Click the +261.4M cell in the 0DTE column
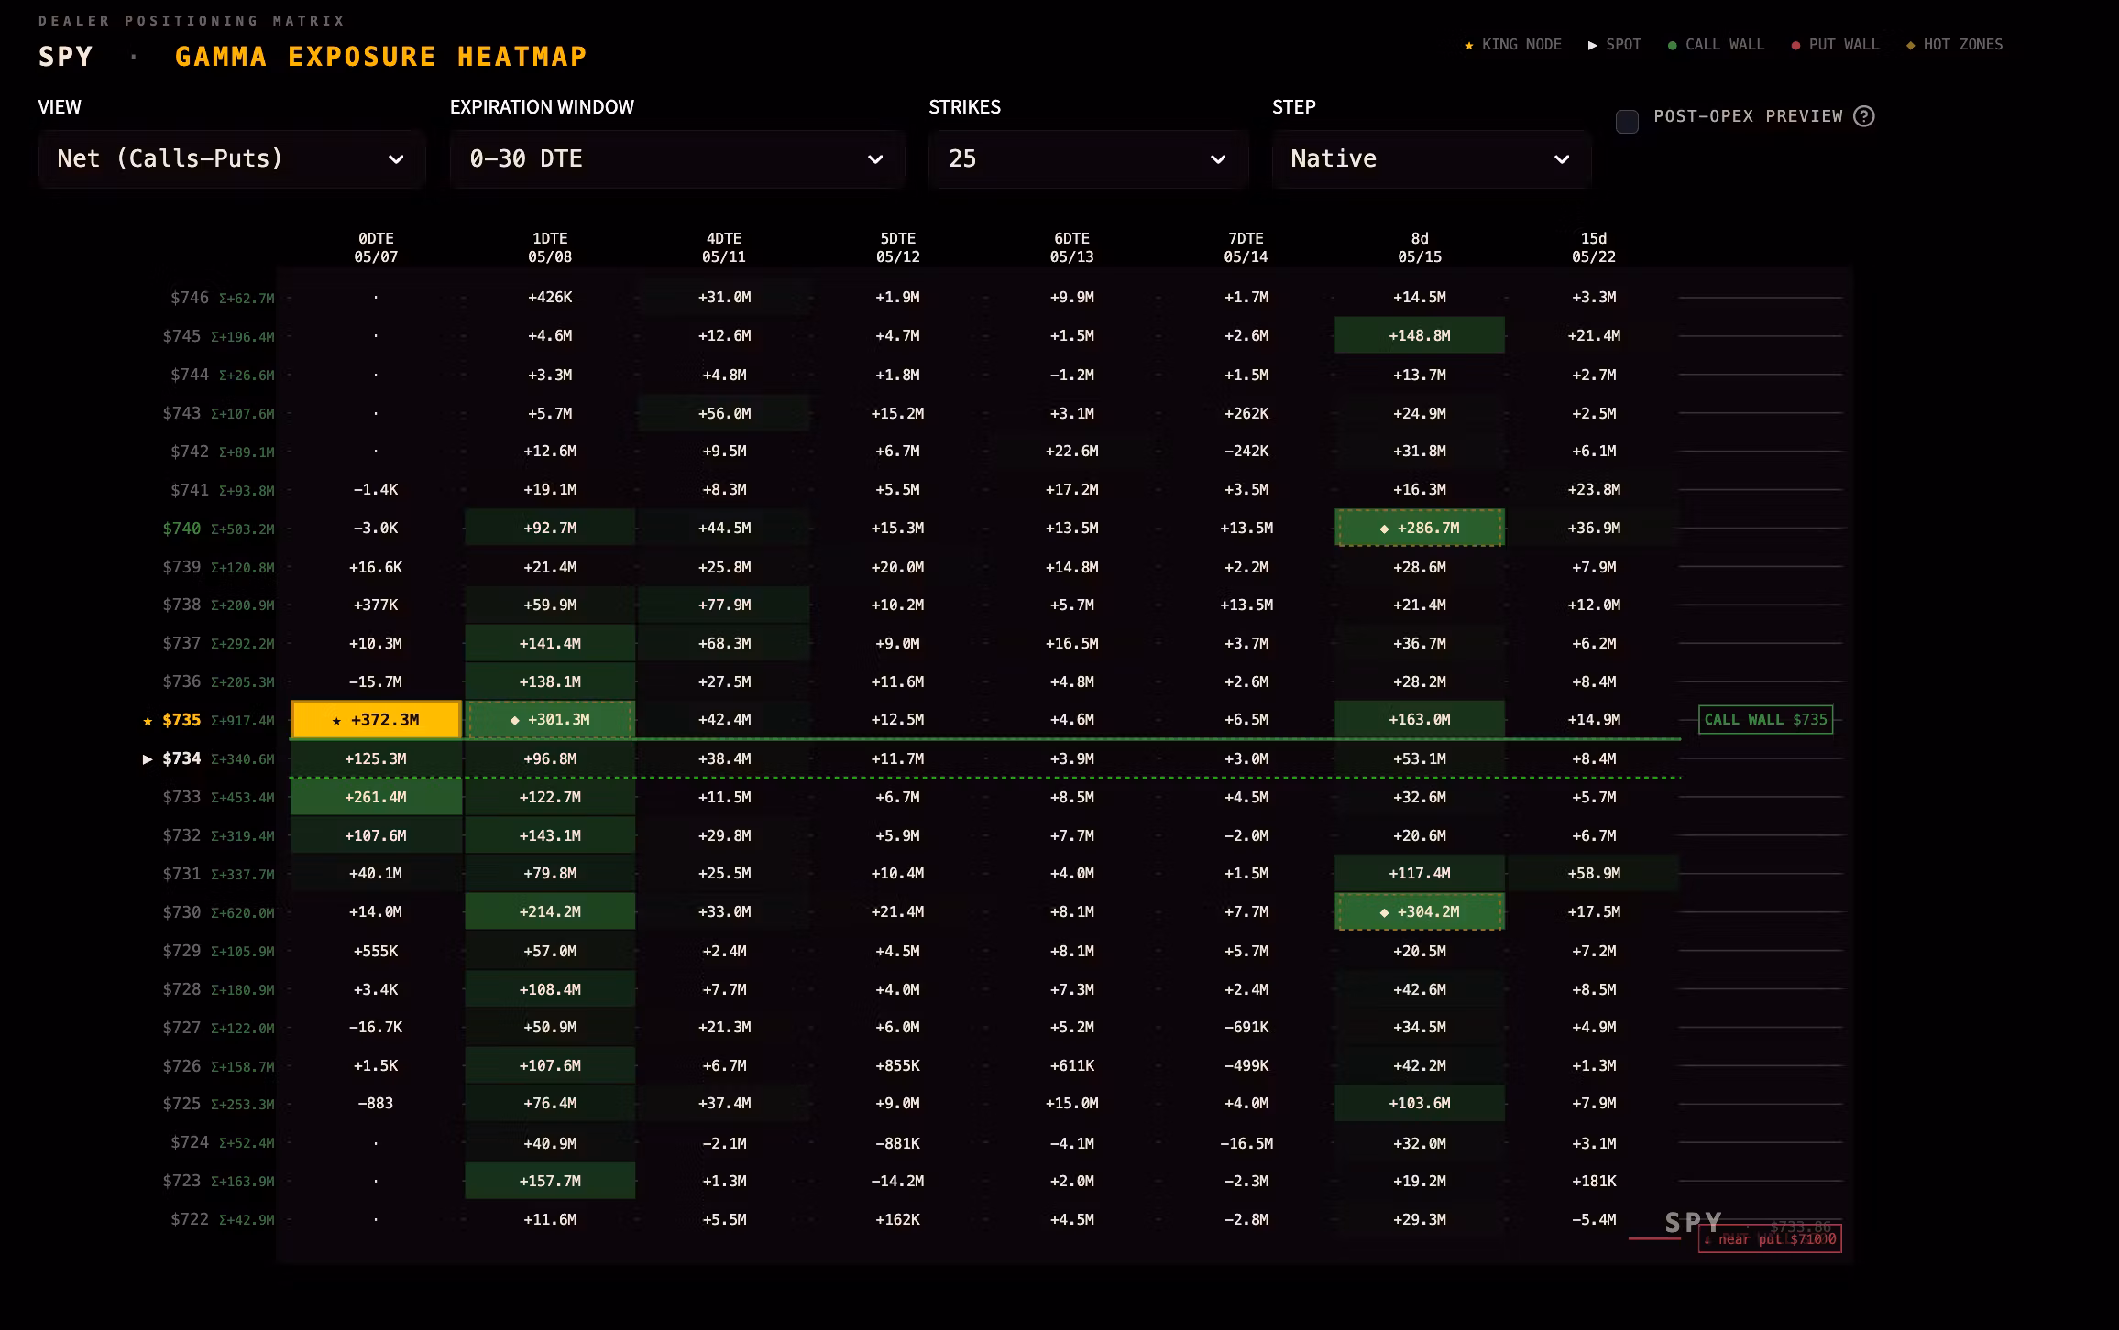This screenshot has height=1330, width=2119. (x=376, y=797)
